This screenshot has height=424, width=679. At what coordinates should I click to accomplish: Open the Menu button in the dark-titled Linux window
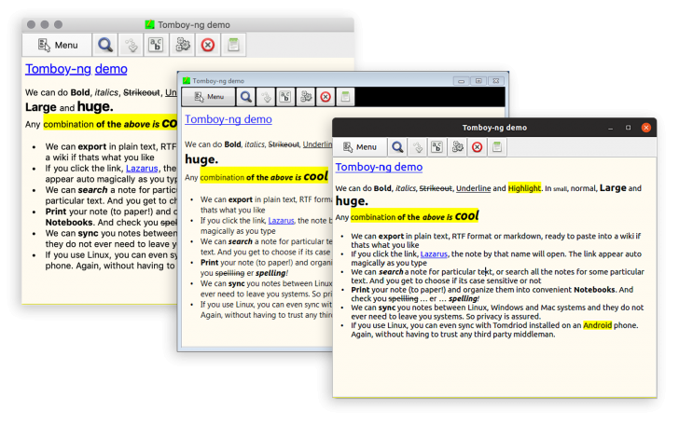pos(360,147)
